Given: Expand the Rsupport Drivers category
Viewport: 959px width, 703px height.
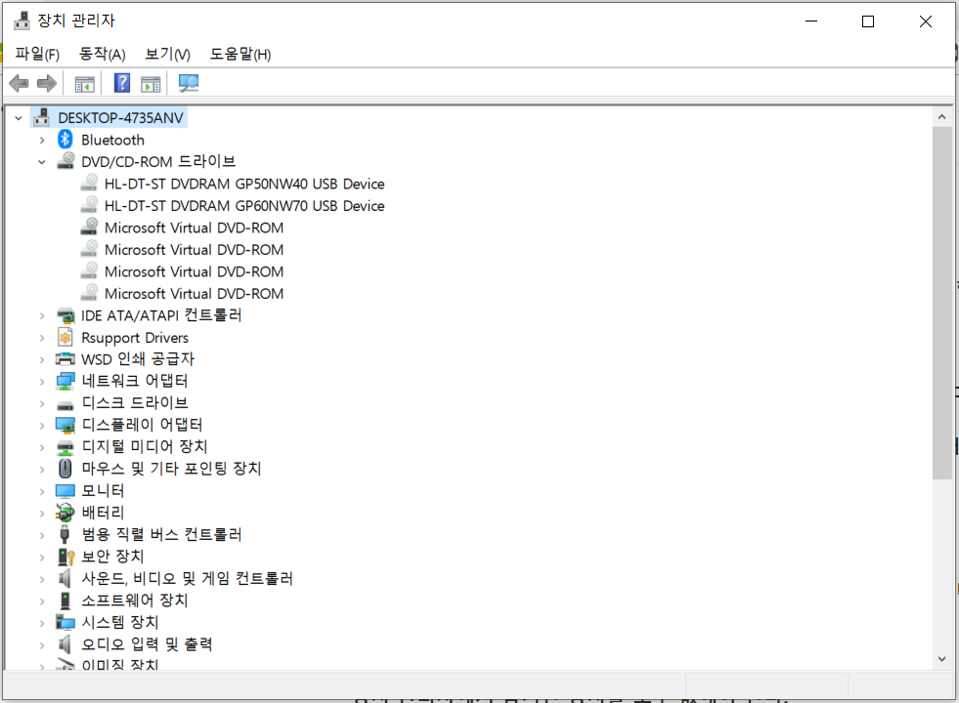Looking at the screenshot, I should pyautogui.click(x=42, y=338).
